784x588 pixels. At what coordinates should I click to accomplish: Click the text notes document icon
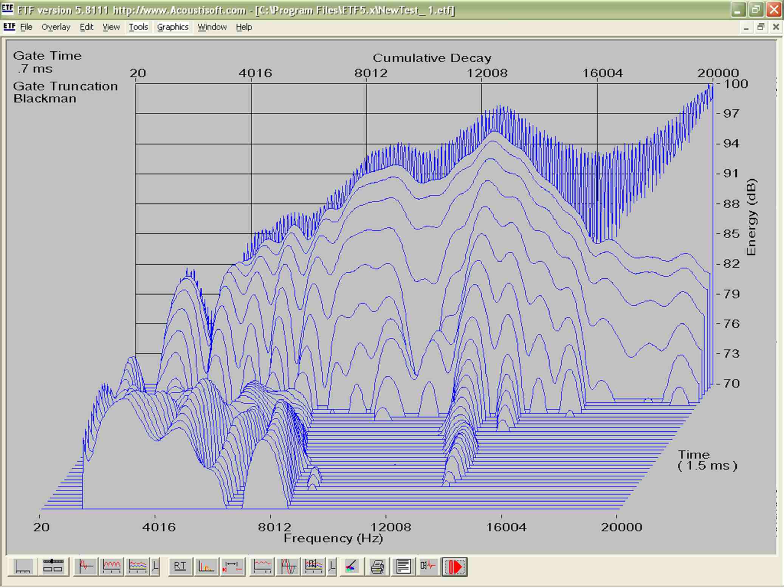pos(403,566)
